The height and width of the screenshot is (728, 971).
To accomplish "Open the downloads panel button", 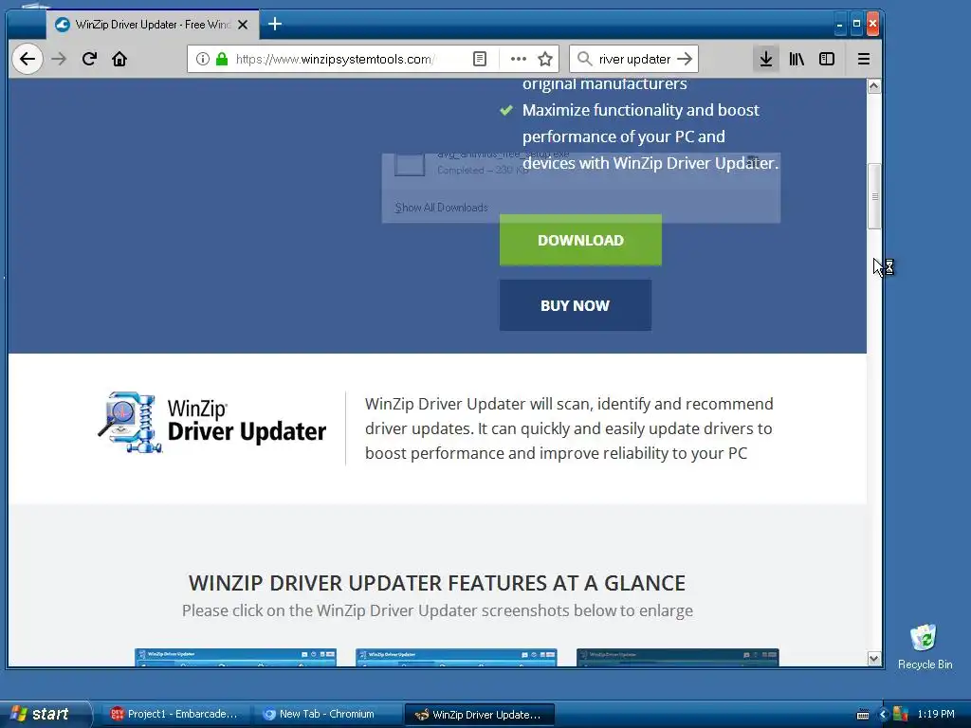I will 766,59.
